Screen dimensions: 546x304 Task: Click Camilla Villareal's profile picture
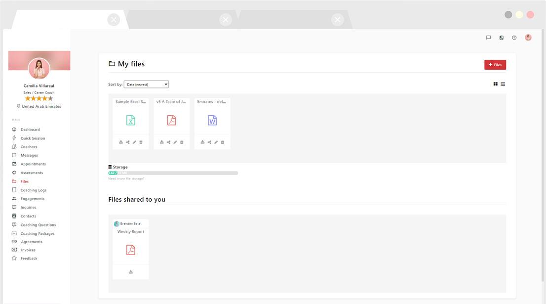tap(39, 69)
